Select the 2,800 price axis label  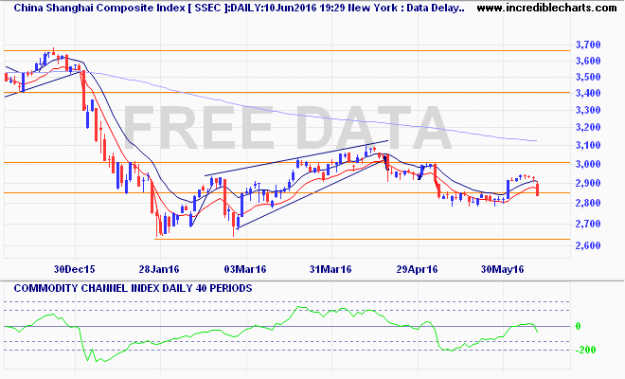tap(588, 203)
